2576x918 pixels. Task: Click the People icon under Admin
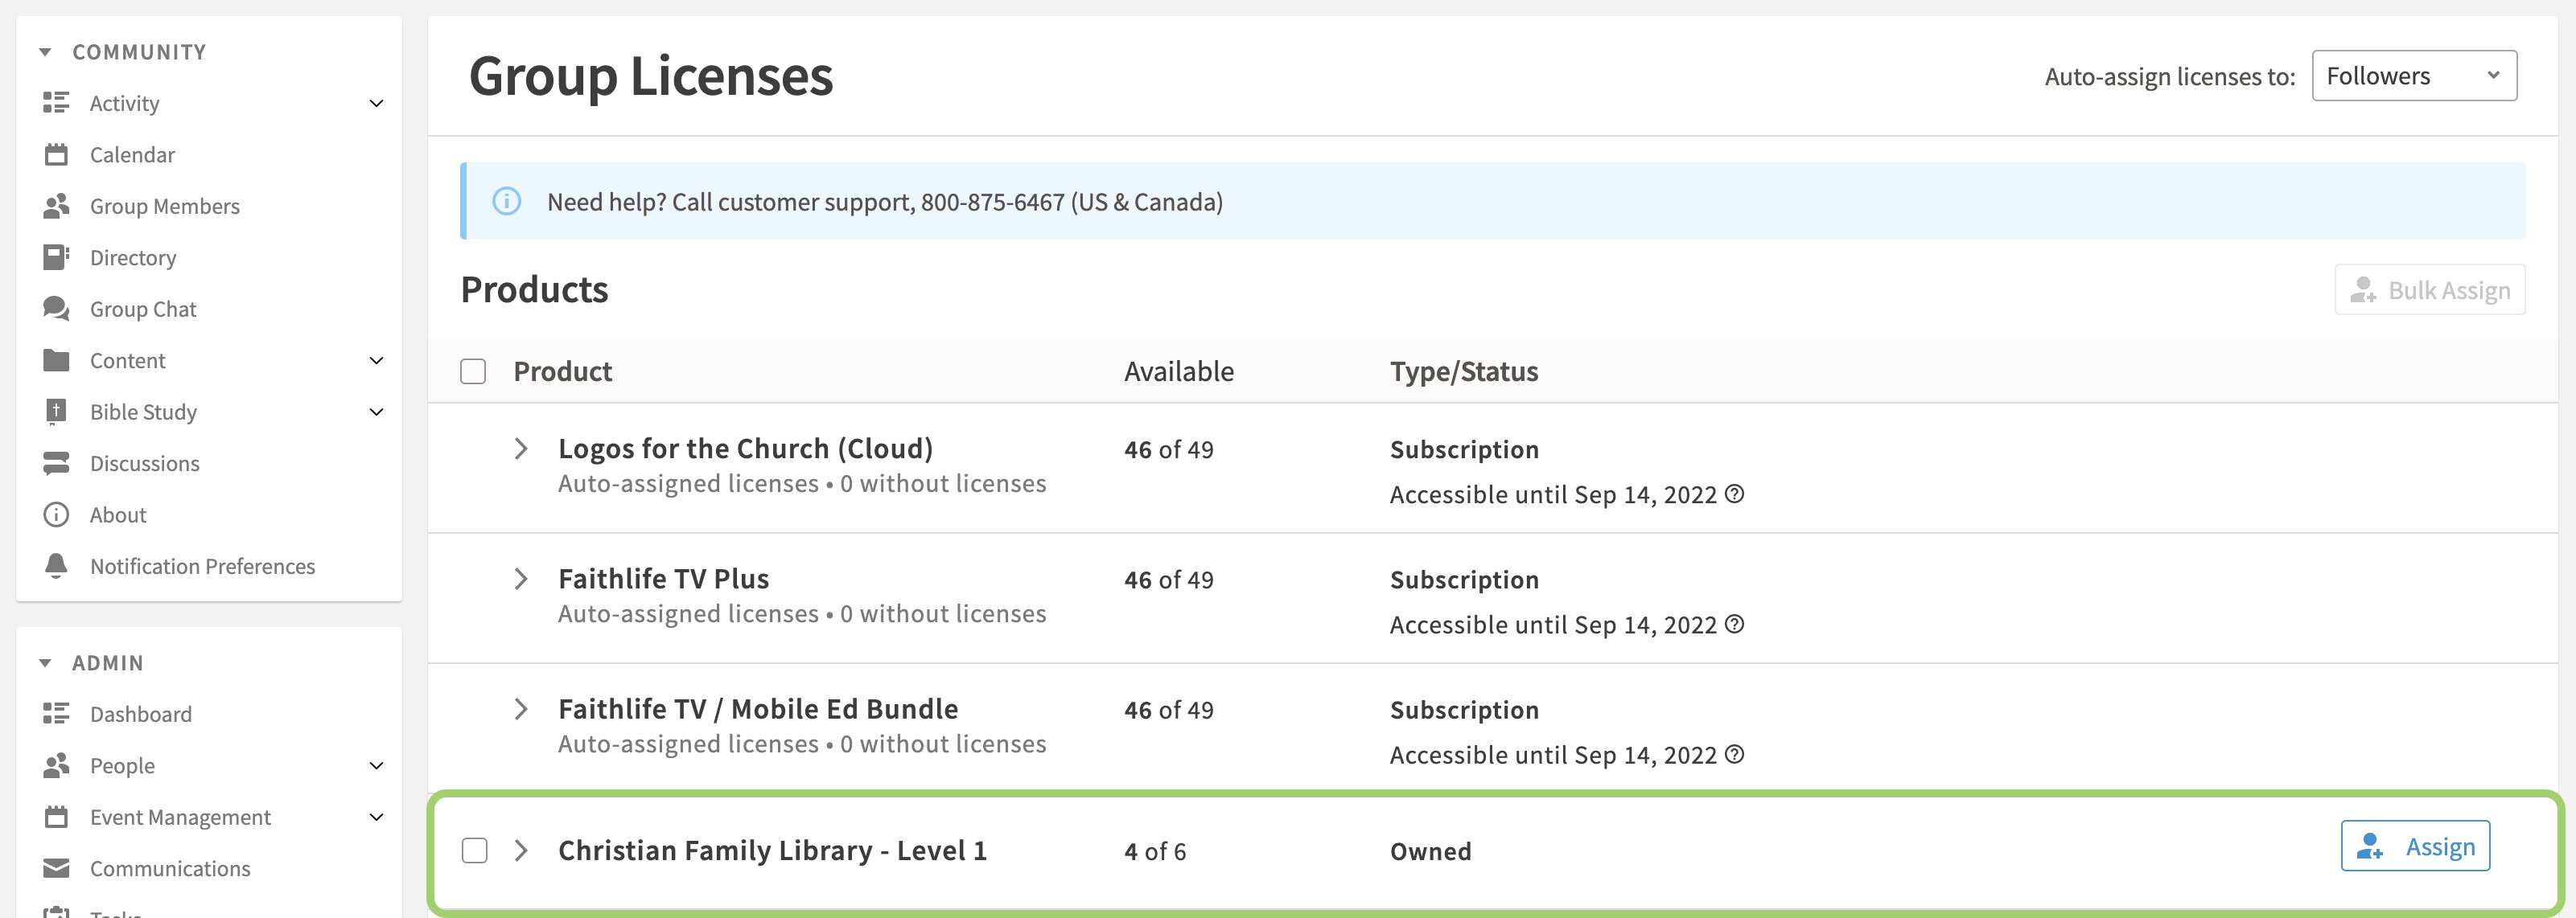coord(56,765)
